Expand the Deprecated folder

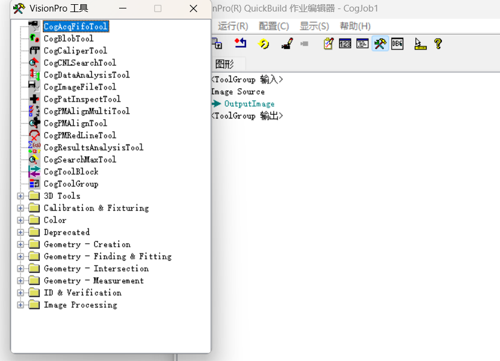(21, 232)
